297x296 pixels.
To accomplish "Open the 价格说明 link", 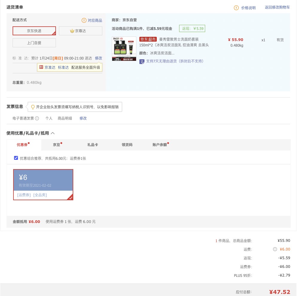I will pyautogui.click(x=248, y=8).
